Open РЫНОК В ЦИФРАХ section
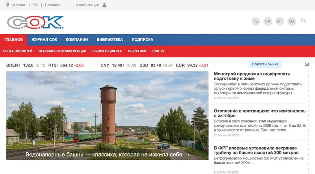 click(107, 51)
